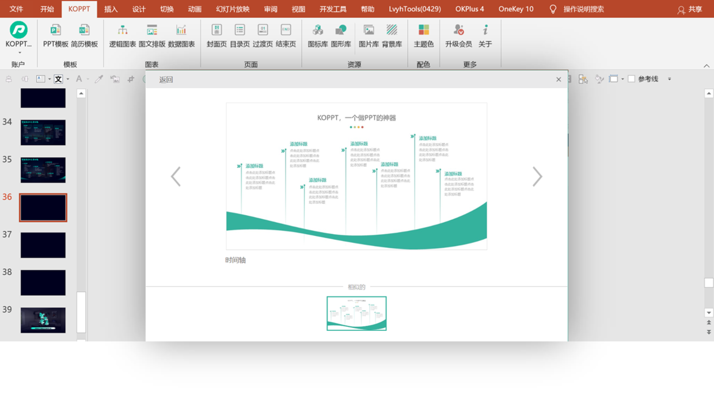Open the KOPPT account icon
714x400 pixels.
coord(18,30)
